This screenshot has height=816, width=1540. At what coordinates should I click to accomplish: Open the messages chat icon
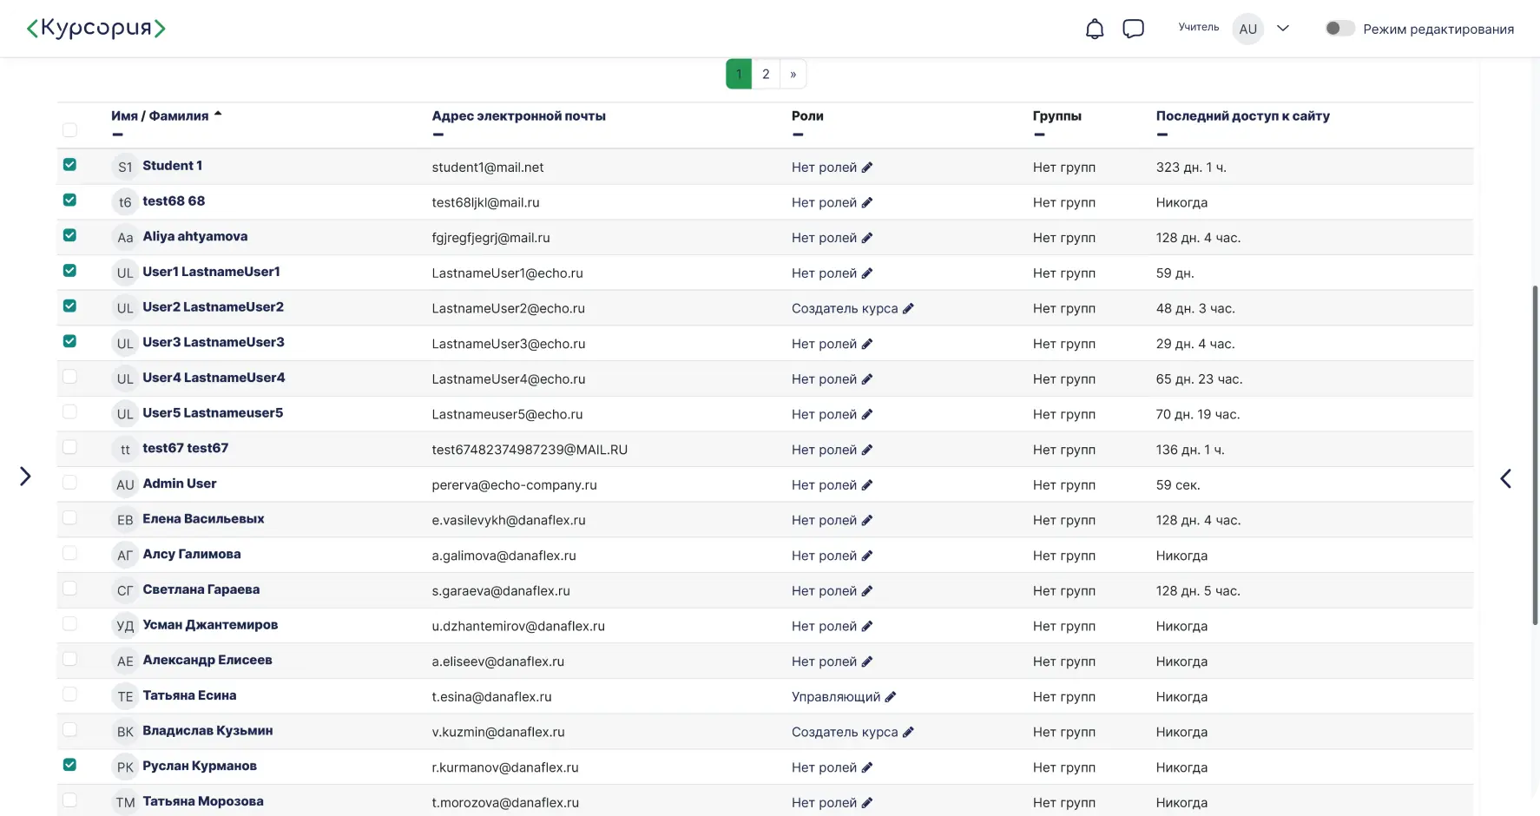click(x=1133, y=29)
